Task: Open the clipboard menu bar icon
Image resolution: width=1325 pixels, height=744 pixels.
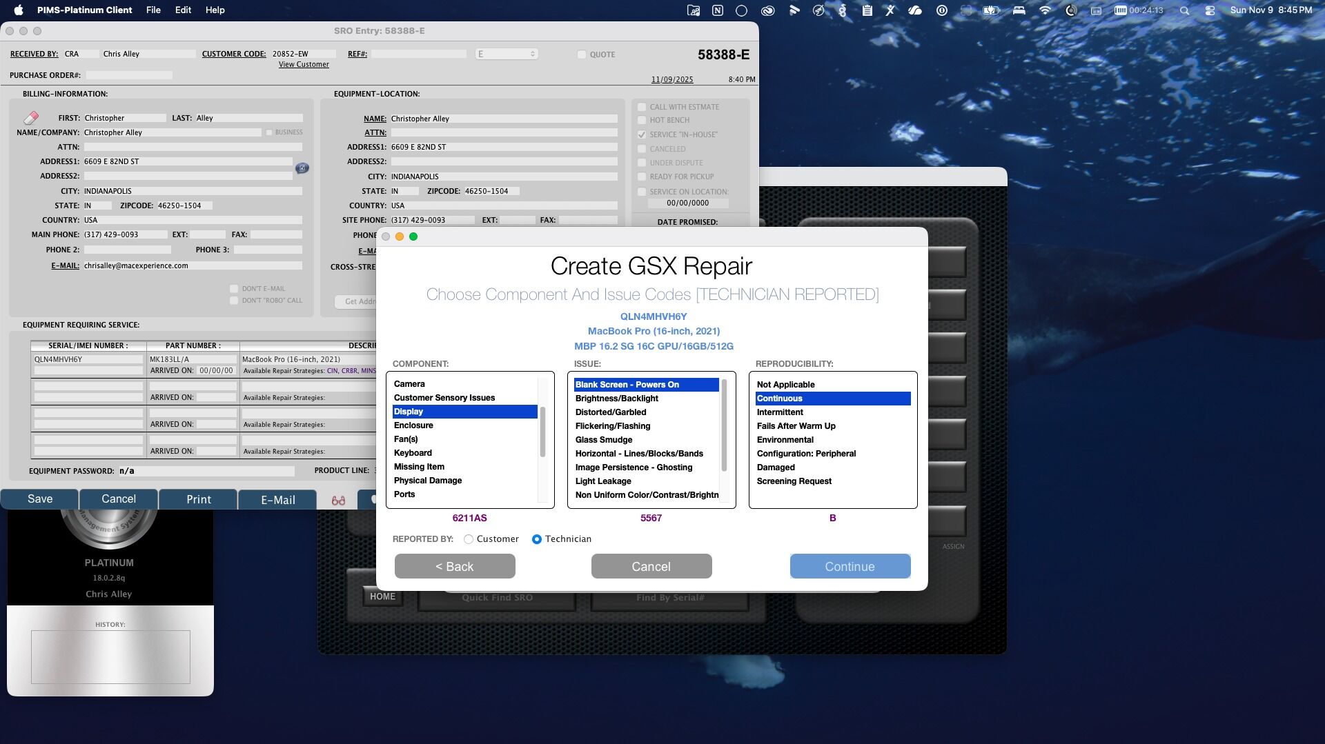Action: point(867,10)
